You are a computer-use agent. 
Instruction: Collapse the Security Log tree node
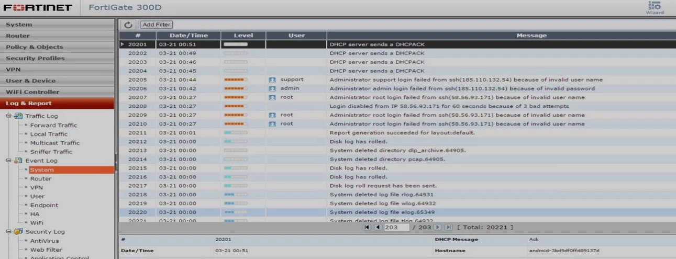point(8,231)
